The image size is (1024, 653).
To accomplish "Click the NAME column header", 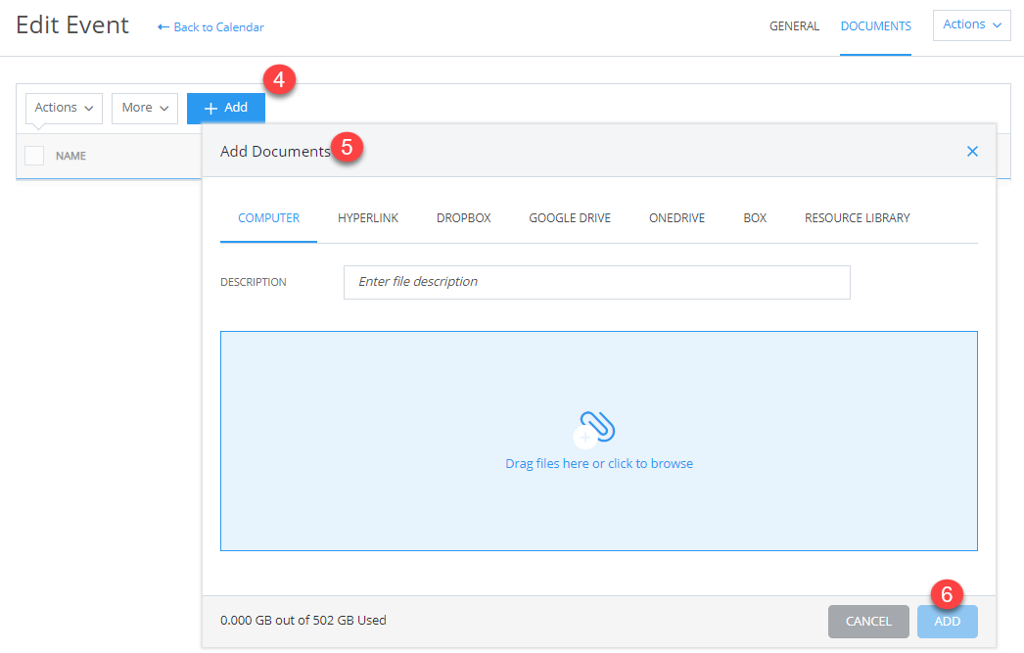I will (x=70, y=156).
